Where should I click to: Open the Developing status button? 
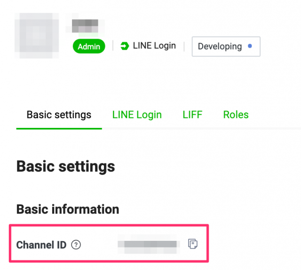point(226,47)
